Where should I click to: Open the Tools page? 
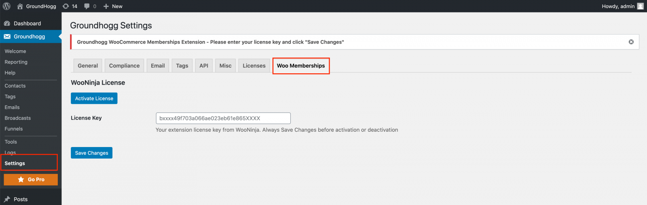pyautogui.click(x=11, y=142)
